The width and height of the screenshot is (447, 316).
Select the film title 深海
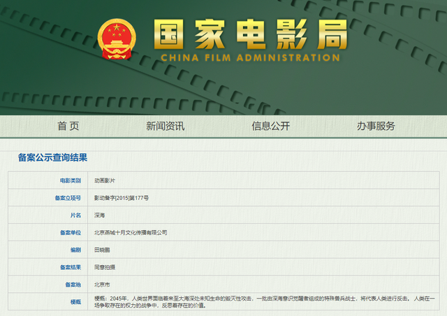click(99, 215)
